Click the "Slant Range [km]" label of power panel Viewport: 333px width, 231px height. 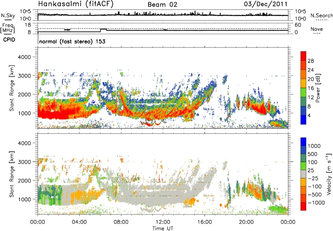coord(12,88)
